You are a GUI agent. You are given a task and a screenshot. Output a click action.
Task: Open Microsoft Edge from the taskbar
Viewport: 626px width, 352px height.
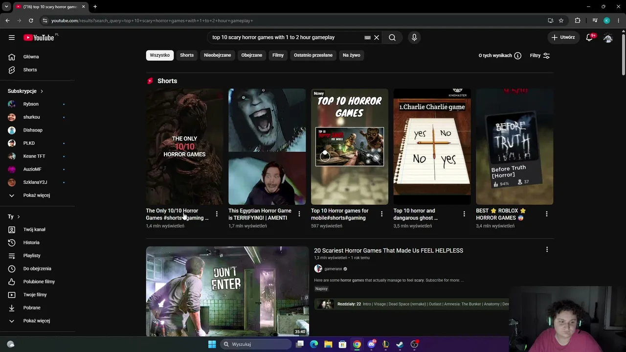(314, 344)
